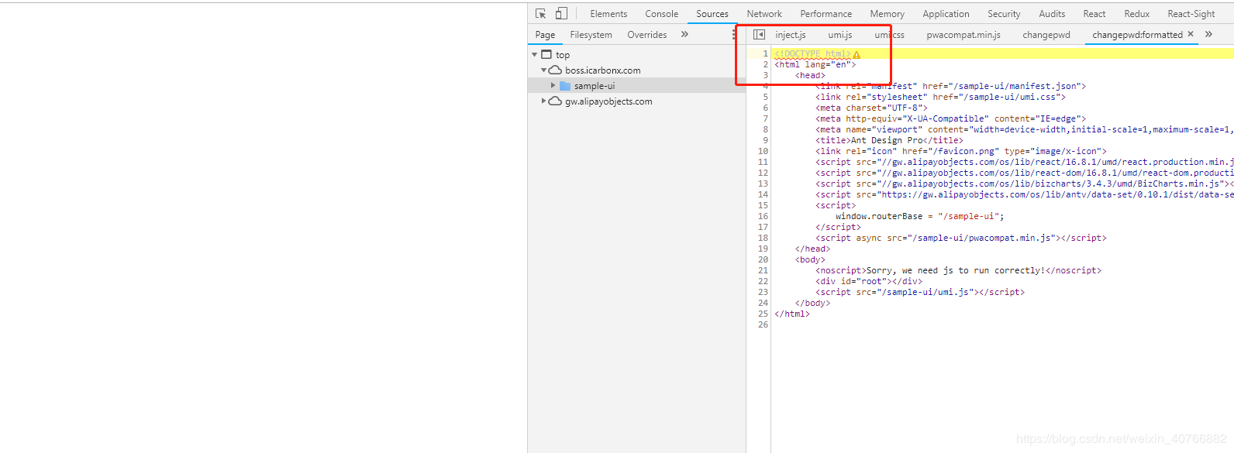
Task: Activate the inspect element picker icon
Action: click(x=541, y=14)
